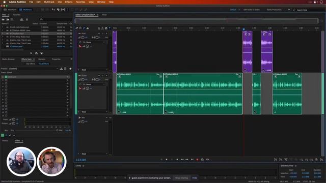This screenshot has height=183, width=326.
Task: Switch to Waveform view
Action: [10, 10]
